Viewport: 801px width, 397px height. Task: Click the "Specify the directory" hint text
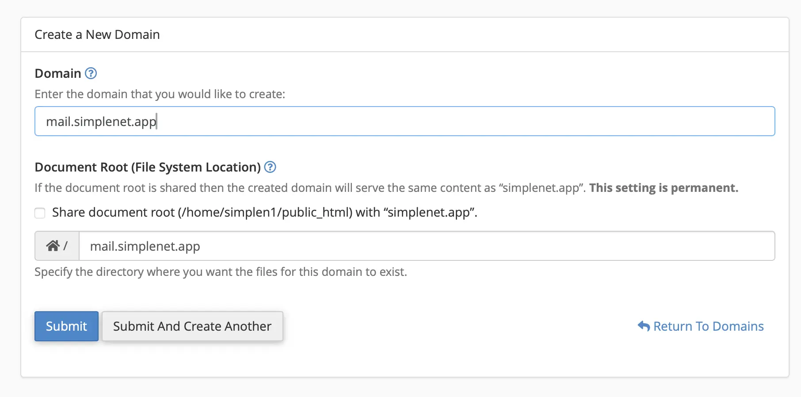221,272
